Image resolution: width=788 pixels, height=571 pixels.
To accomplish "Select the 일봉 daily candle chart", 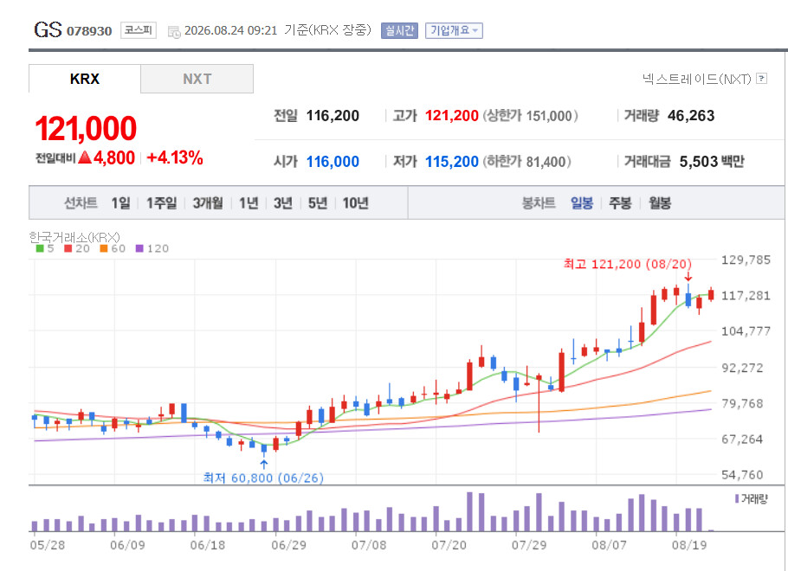I will tap(581, 203).
